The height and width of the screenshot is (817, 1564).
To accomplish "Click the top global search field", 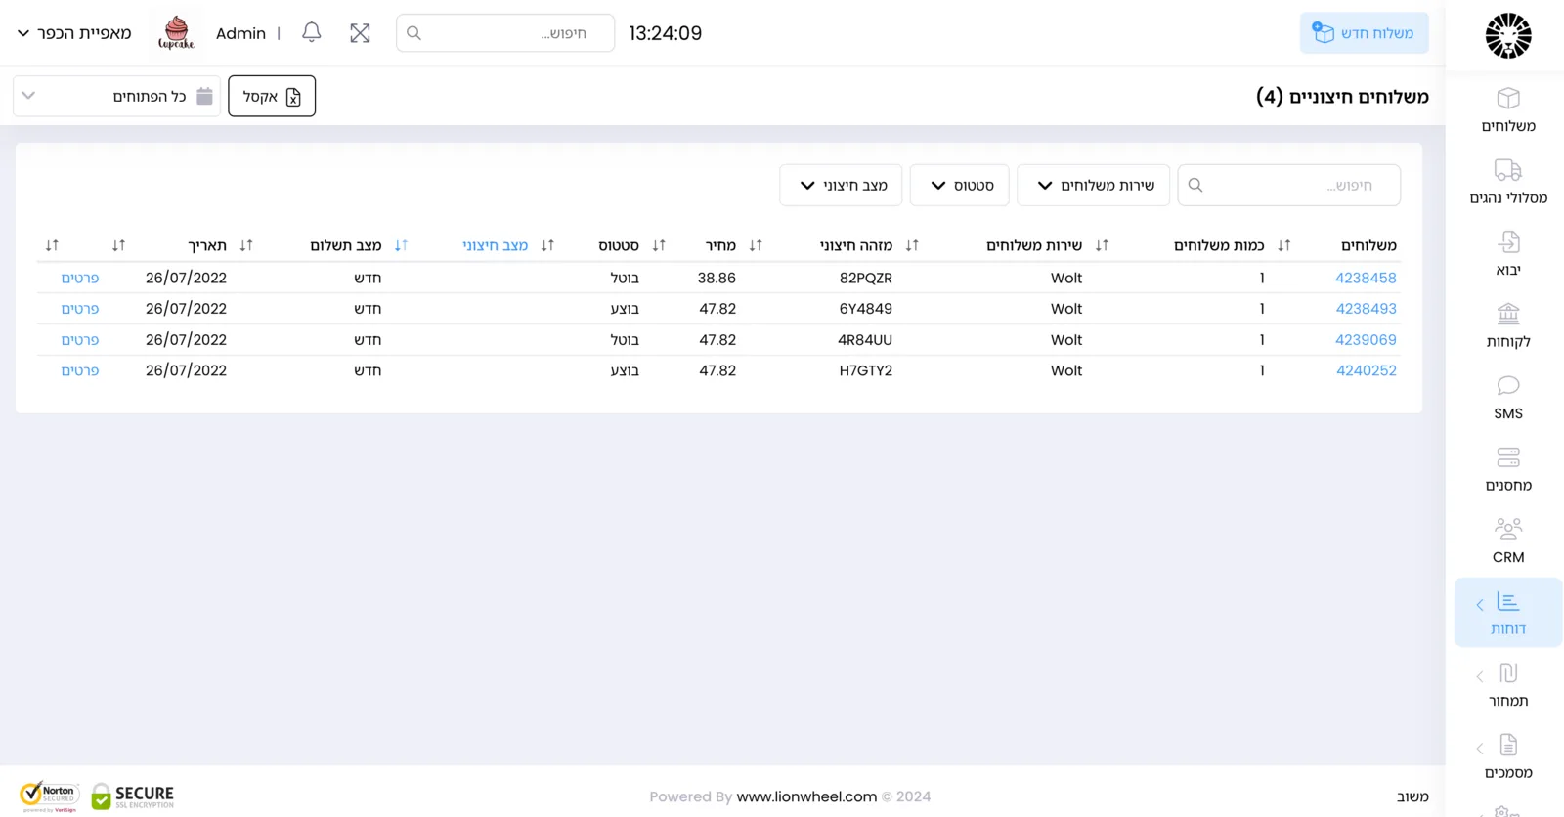I will click(505, 33).
